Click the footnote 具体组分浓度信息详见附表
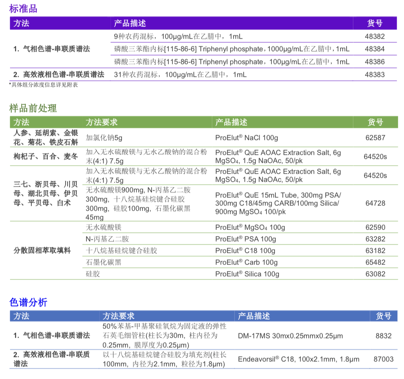This screenshot has width=404, height=379. [x=43, y=85]
